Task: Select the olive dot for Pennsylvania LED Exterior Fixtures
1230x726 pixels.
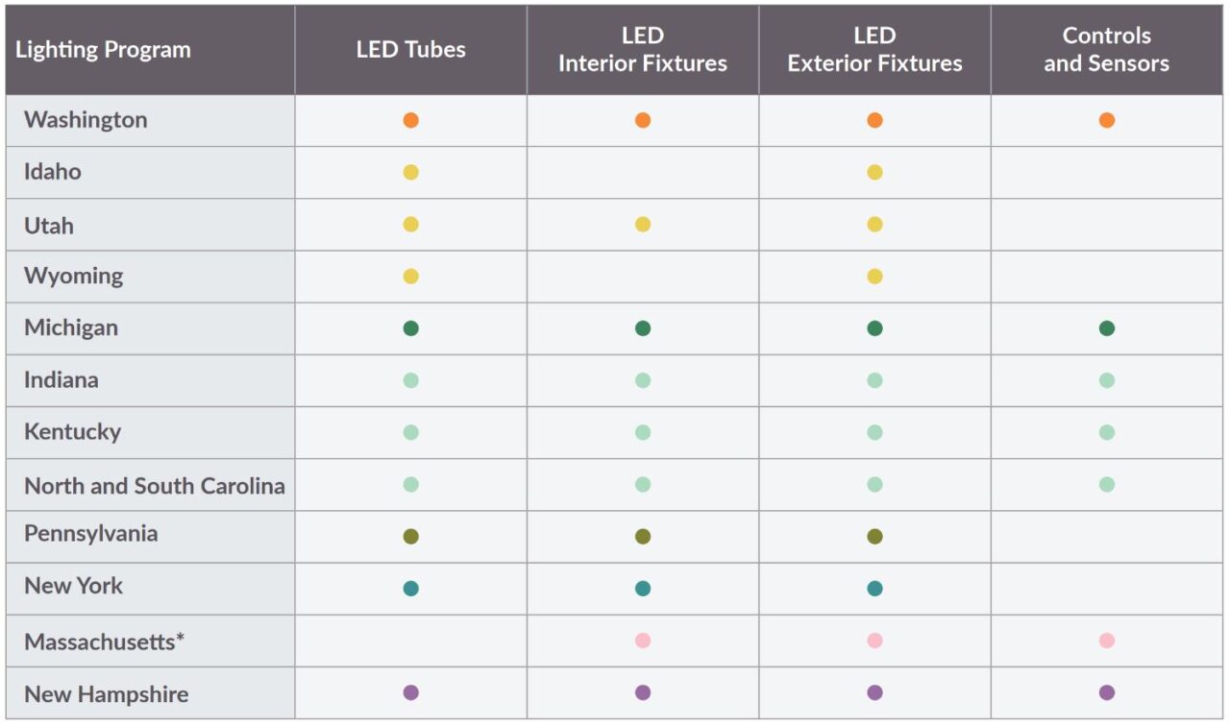Action: [x=874, y=537]
